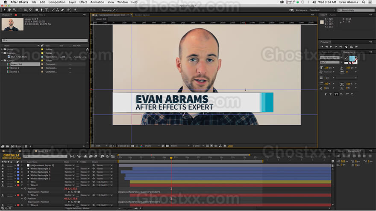This screenshot has width=376, height=211.
Task: Select the Brush tool
Action: [x=53, y=10]
